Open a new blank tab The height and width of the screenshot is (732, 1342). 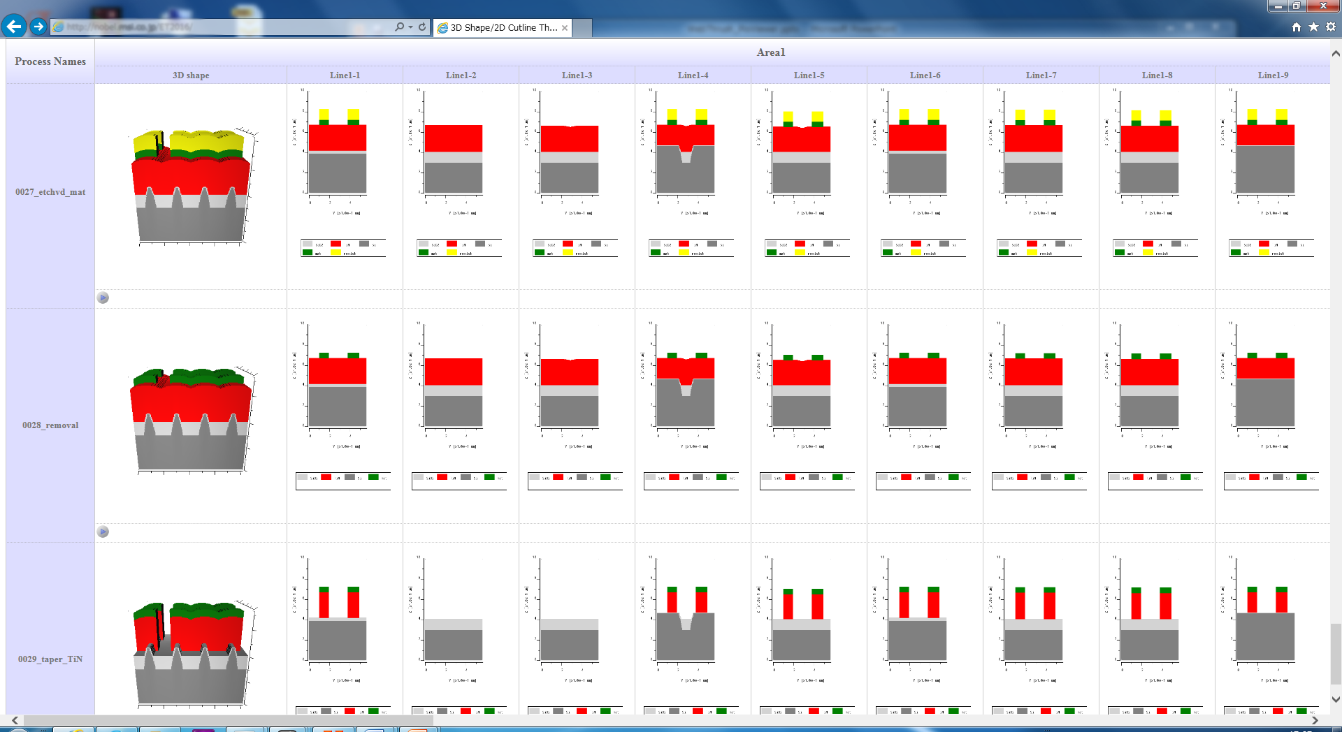(x=583, y=28)
